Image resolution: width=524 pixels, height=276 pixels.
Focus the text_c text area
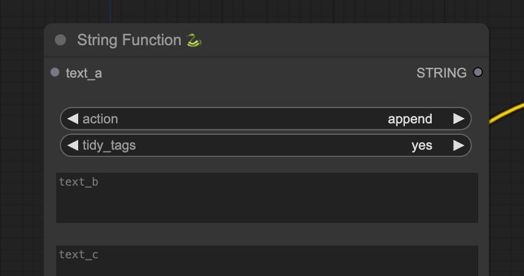coord(266,264)
